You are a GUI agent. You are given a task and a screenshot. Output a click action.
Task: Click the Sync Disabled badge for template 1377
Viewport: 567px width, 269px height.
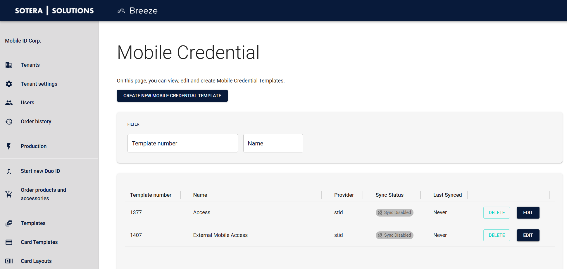click(394, 212)
